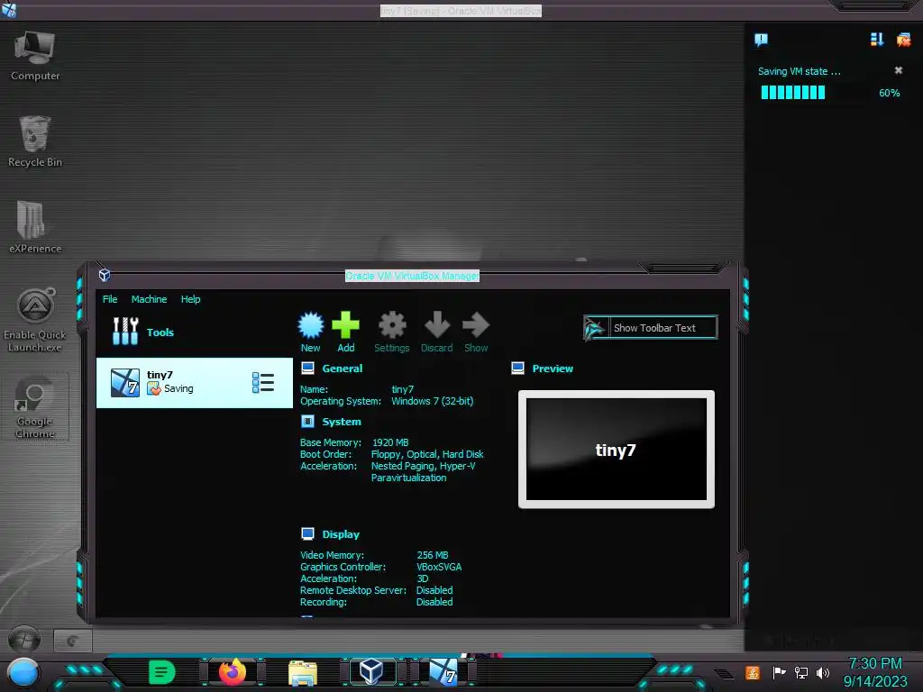Screen dimensions: 923x692
Task: Open the File menu
Action: 110,299
